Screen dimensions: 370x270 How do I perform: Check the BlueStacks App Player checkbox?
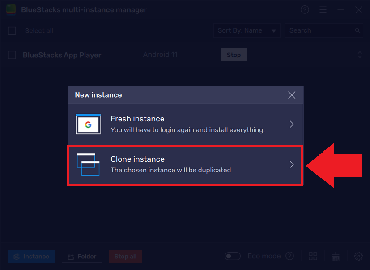click(x=12, y=55)
